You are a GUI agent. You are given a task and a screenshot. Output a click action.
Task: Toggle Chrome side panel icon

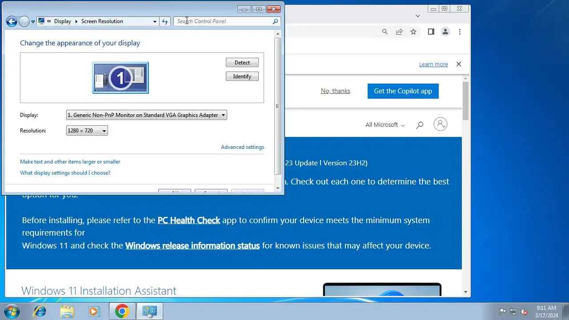click(431, 32)
